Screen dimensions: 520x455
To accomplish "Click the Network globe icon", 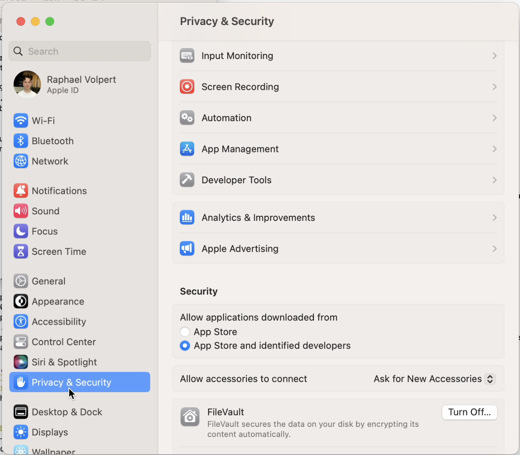I will pyautogui.click(x=21, y=161).
